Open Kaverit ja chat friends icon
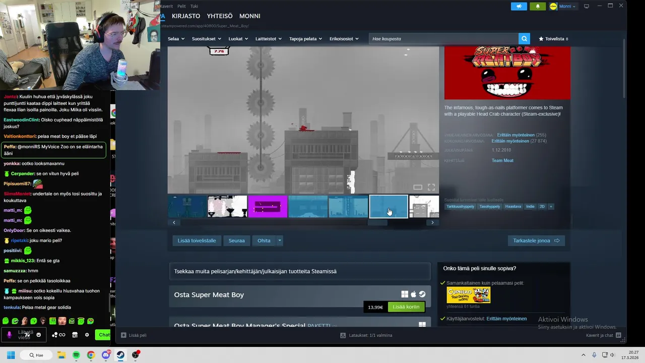Screen dimensions: 645x363 619,335
